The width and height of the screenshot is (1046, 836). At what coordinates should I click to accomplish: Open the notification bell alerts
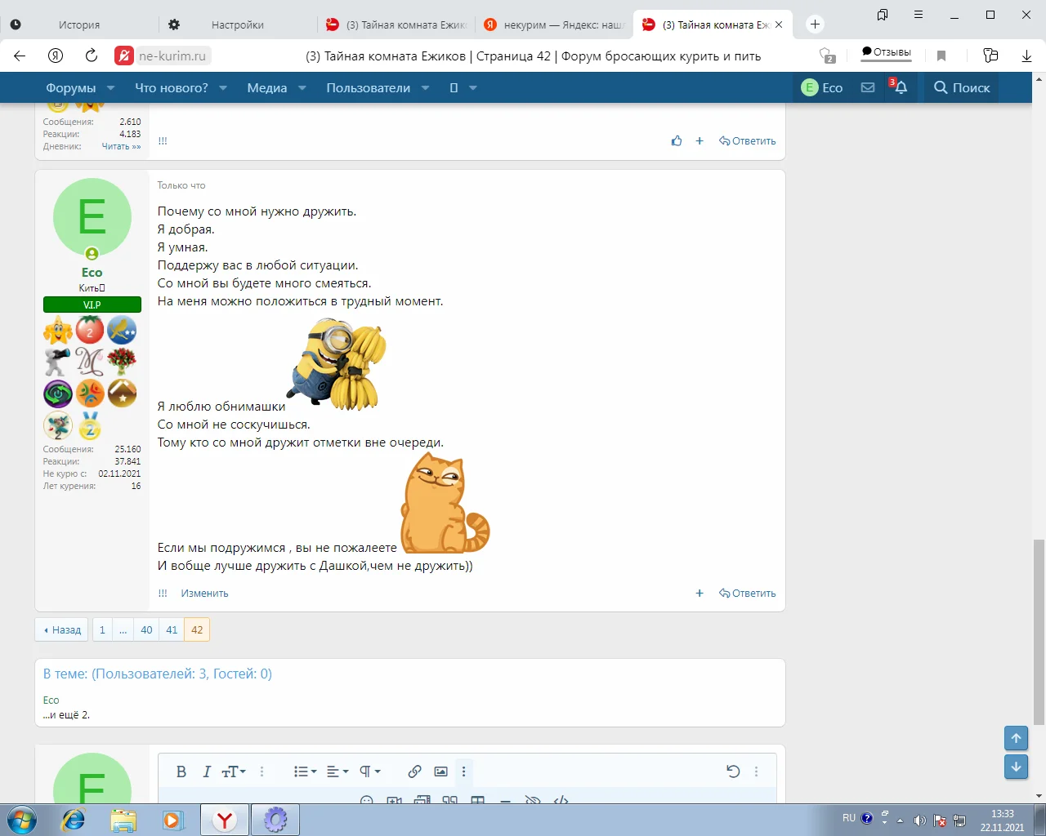pos(899,87)
